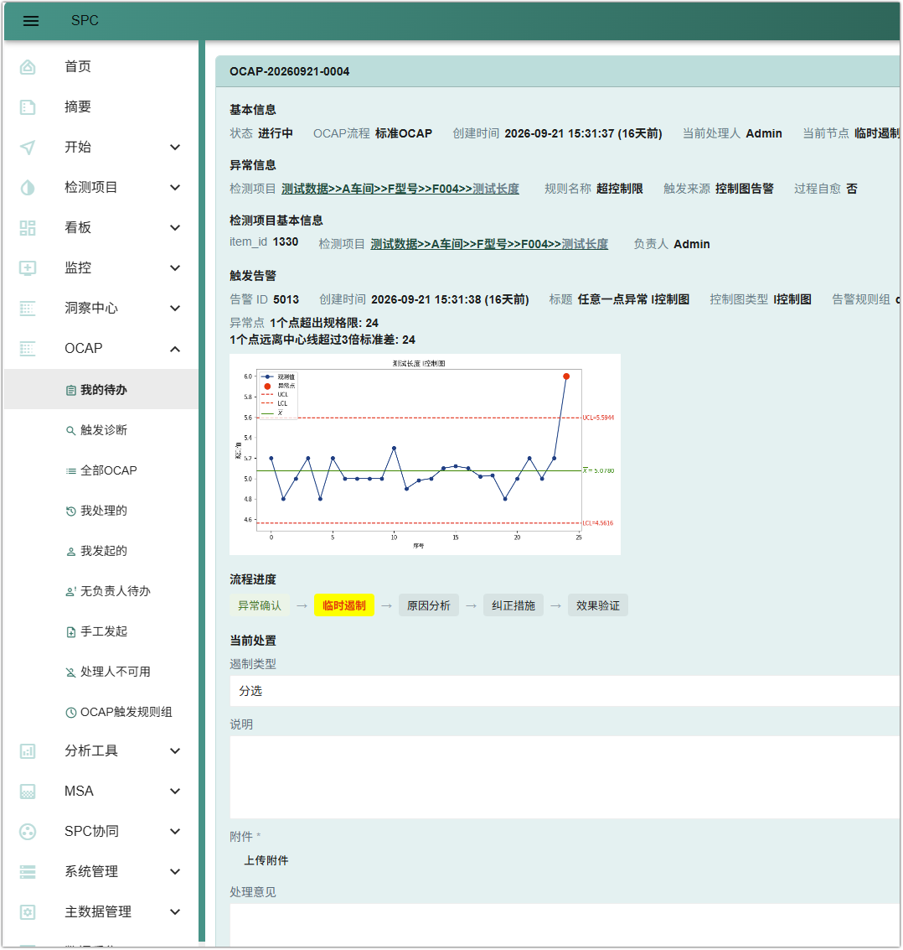Click the document icon beside 手工发起
This screenshot has height=950, width=903.
coord(71,632)
